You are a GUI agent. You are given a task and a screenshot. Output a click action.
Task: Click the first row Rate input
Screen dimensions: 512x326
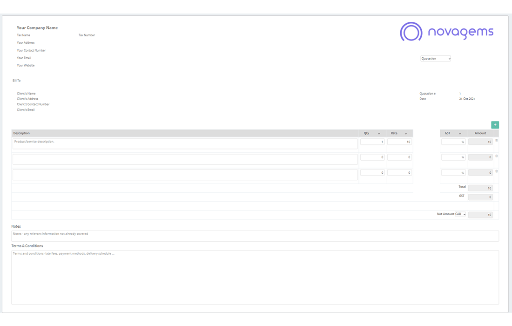399,142
